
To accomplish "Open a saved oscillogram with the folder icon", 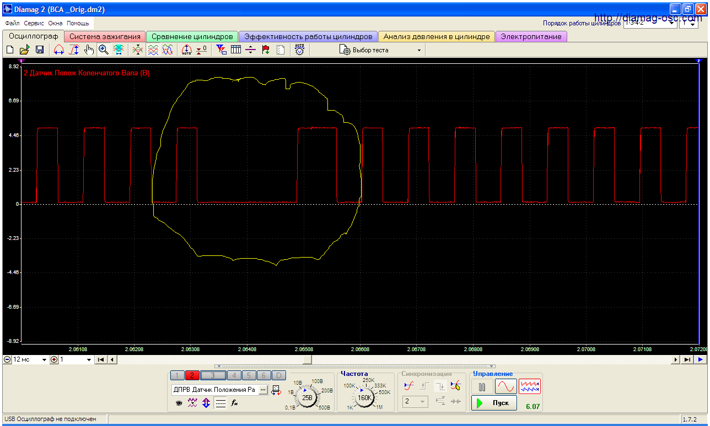I will tap(25, 50).
